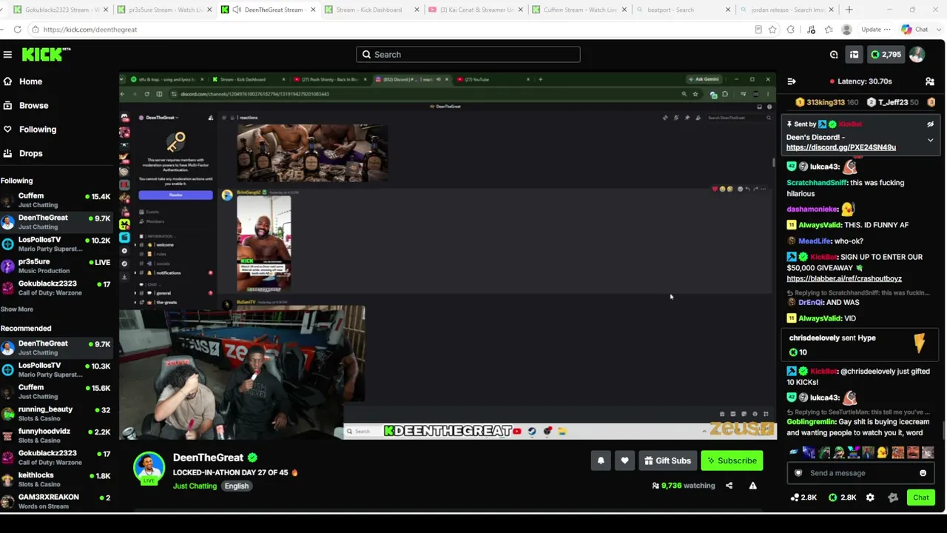
Task: Click the Just Chatting category link
Action: click(x=195, y=486)
